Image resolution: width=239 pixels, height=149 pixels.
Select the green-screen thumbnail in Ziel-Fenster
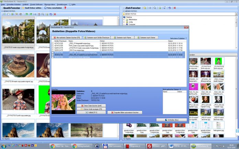tap(218, 61)
